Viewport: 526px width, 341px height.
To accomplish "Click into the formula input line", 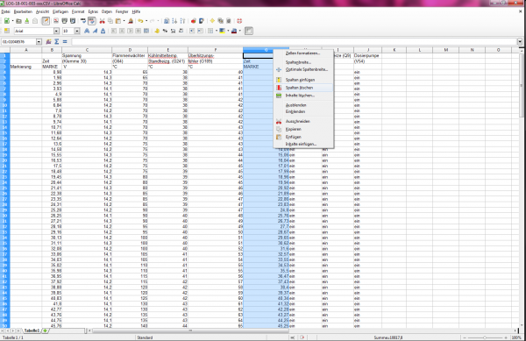I will point(294,41).
